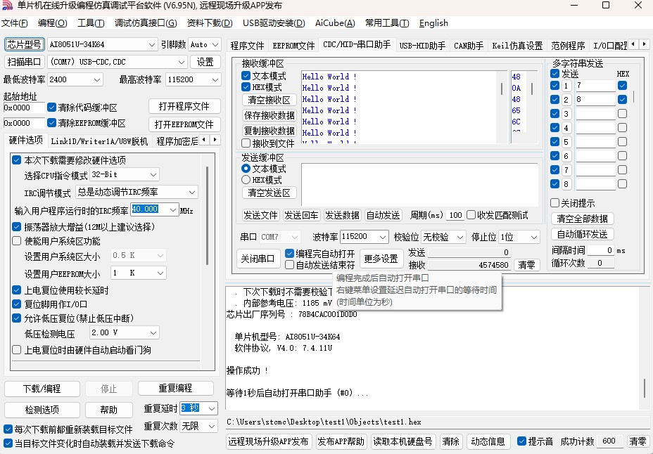Toggle HEX checkbox for multi-string row 1

click(x=622, y=86)
